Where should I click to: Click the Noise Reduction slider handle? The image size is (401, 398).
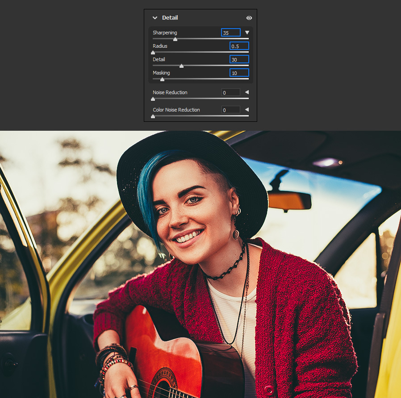tap(153, 99)
